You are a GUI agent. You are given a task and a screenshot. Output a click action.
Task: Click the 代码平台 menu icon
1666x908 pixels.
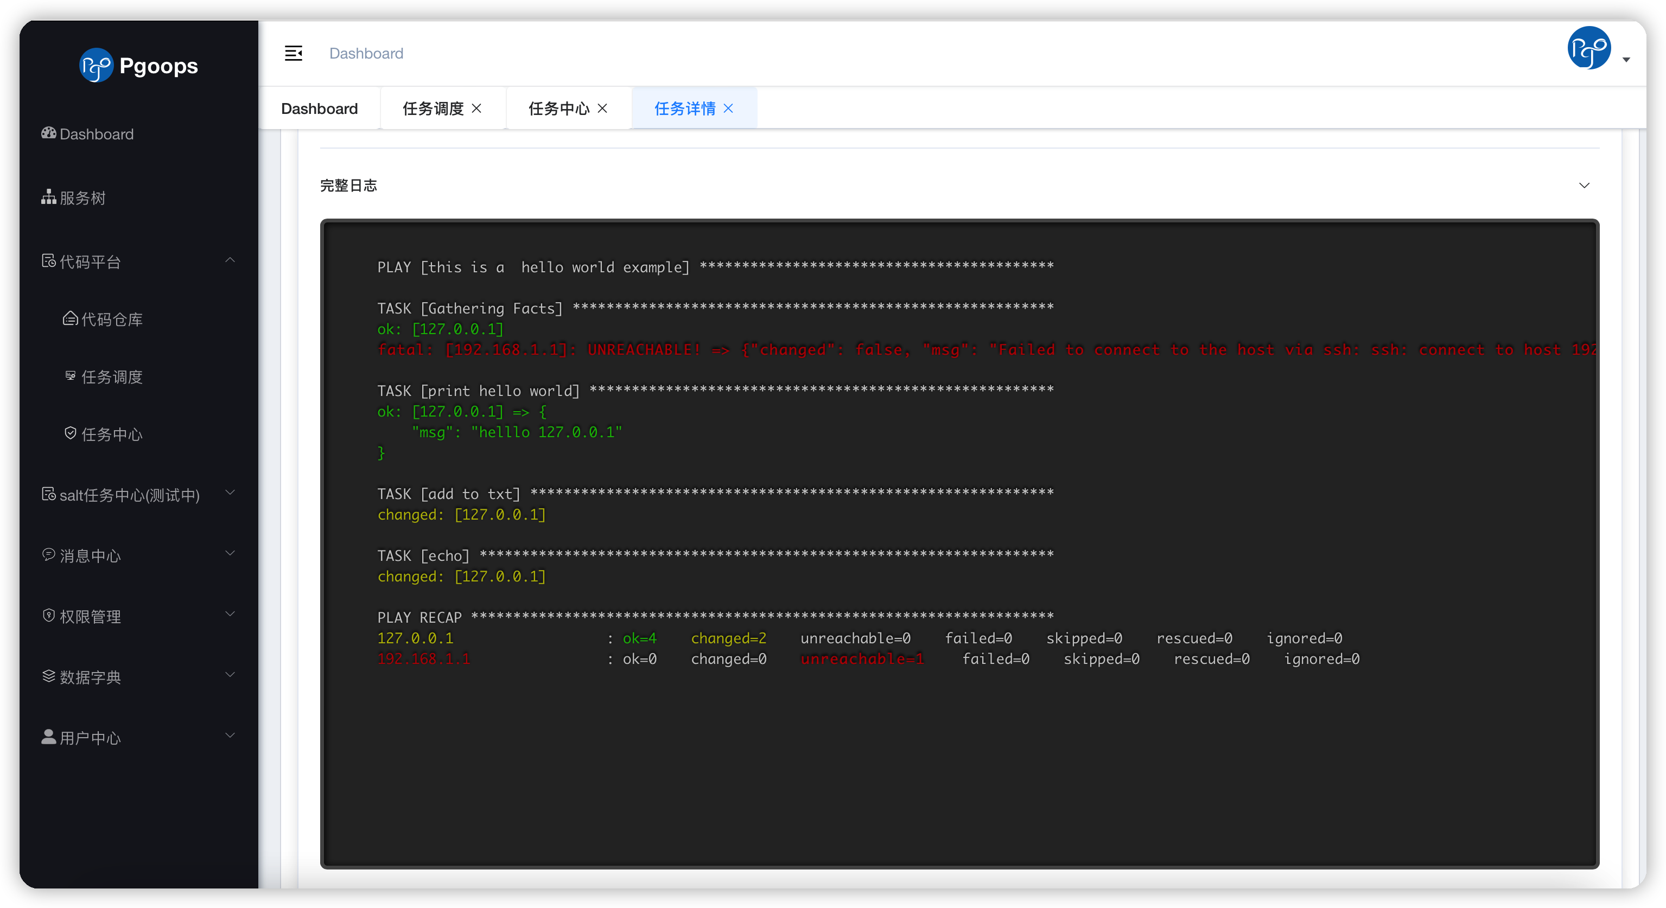point(48,261)
